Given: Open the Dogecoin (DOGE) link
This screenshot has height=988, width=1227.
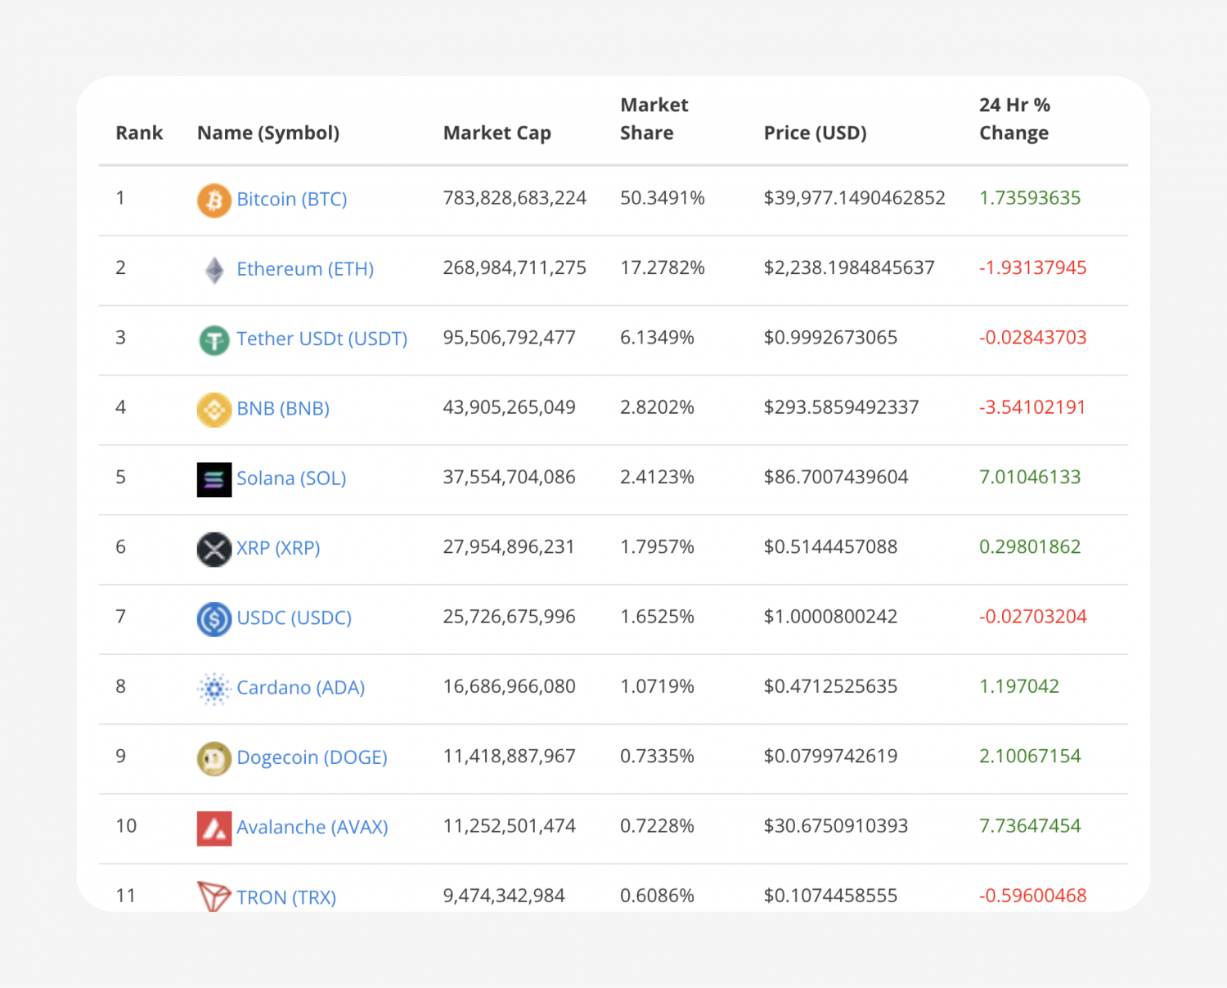Looking at the screenshot, I should 312,757.
